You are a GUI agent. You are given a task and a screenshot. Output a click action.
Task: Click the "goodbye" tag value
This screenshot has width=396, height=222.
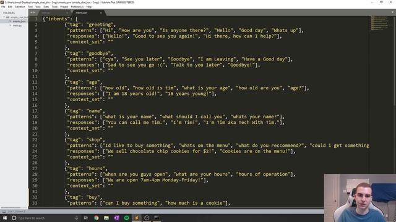pyautogui.click(x=99, y=54)
